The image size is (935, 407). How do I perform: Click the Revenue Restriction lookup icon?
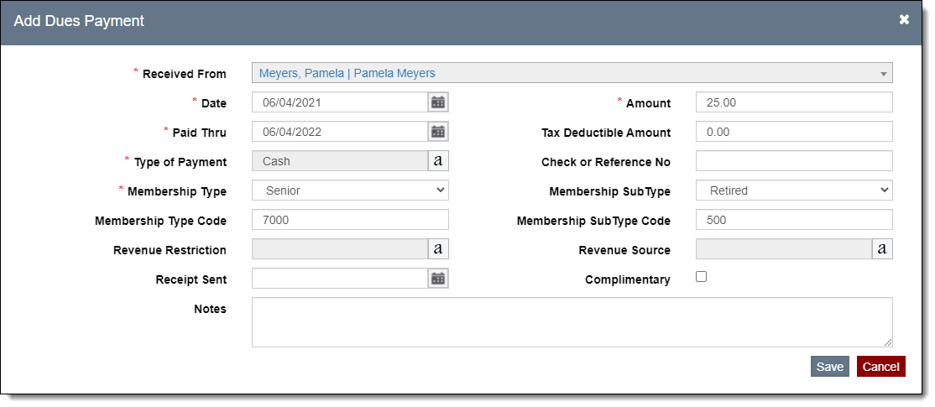click(x=438, y=249)
